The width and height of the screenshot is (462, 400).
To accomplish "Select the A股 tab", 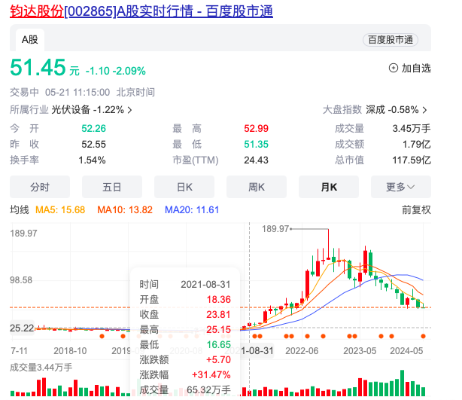I will pyautogui.click(x=29, y=39).
